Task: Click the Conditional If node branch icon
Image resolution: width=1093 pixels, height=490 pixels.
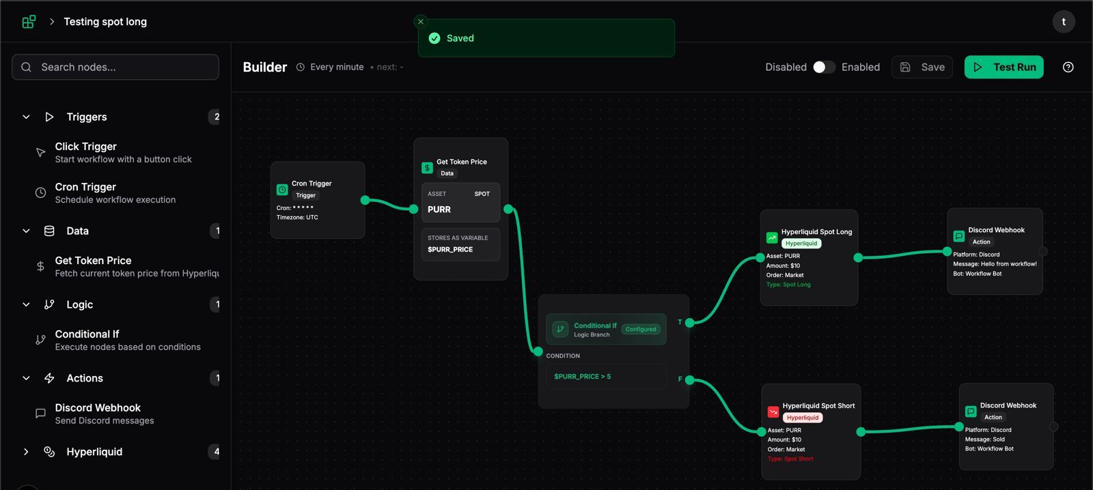Action: [x=560, y=329]
